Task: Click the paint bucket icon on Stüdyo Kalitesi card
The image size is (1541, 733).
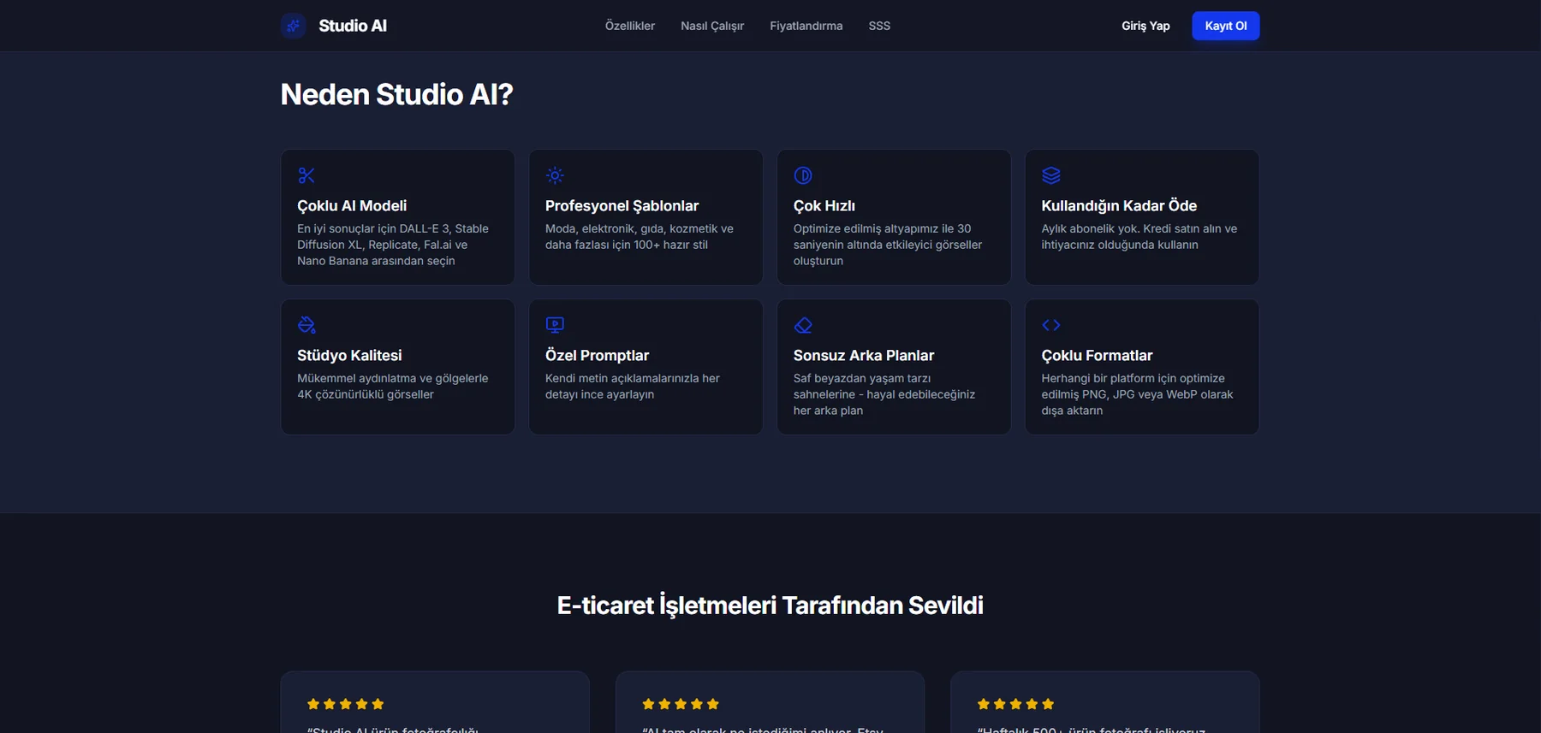Action: pyautogui.click(x=306, y=325)
